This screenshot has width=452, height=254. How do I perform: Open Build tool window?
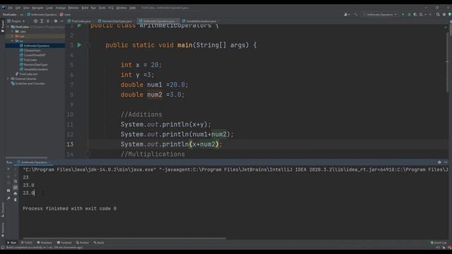(x=99, y=243)
